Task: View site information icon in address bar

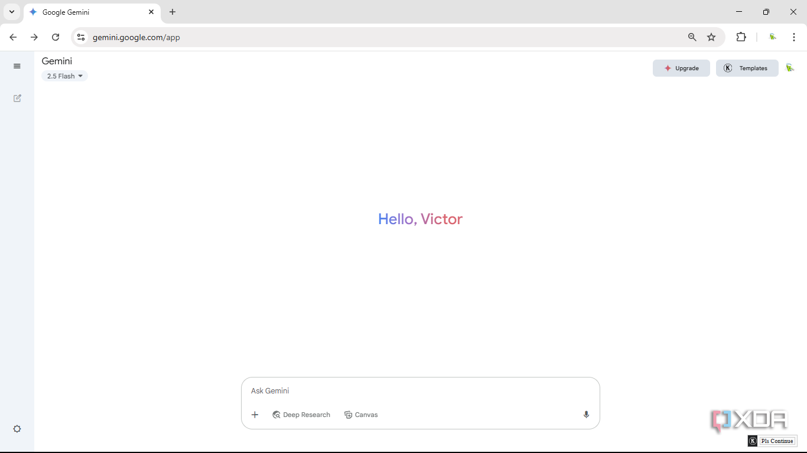Action: [81, 37]
